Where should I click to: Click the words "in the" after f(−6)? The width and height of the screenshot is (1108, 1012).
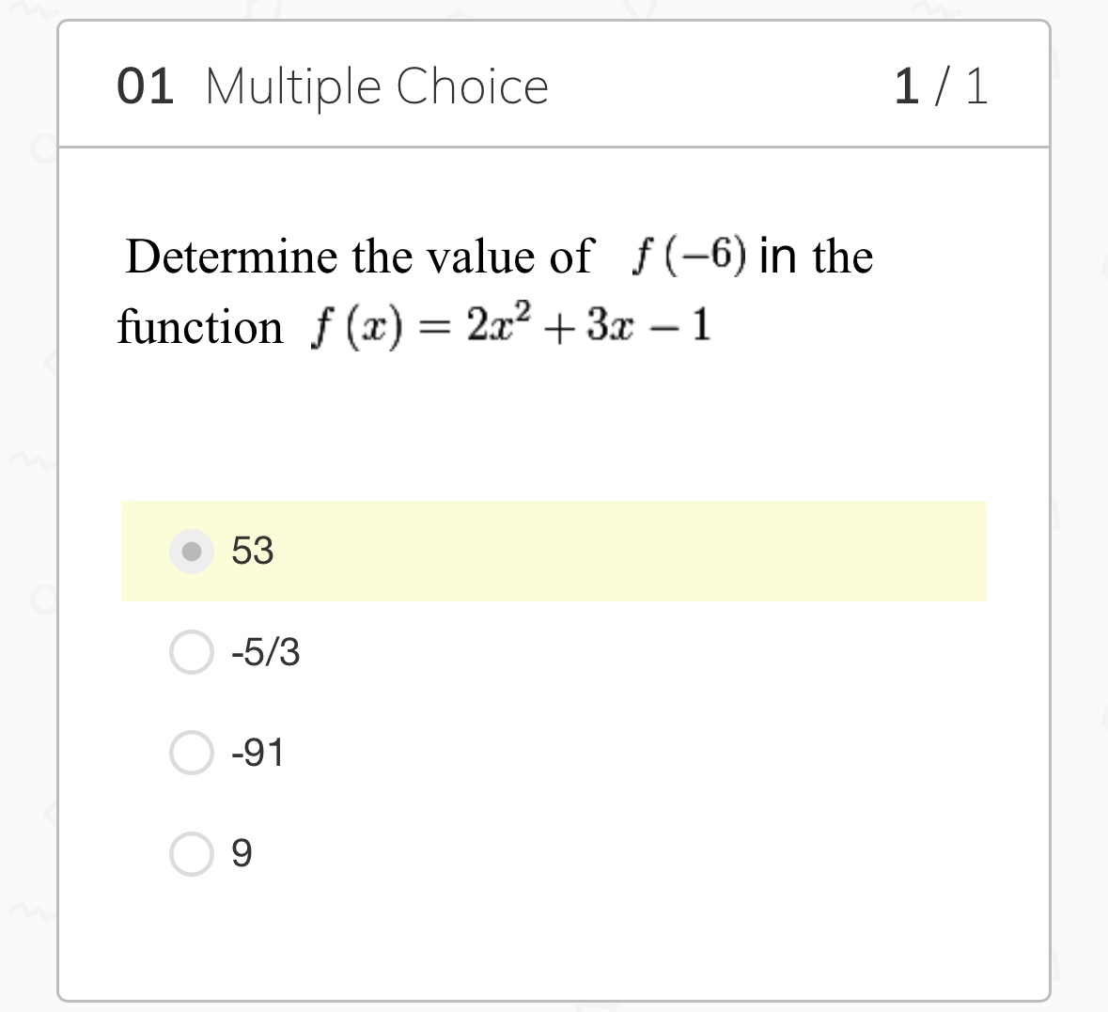(x=816, y=257)
